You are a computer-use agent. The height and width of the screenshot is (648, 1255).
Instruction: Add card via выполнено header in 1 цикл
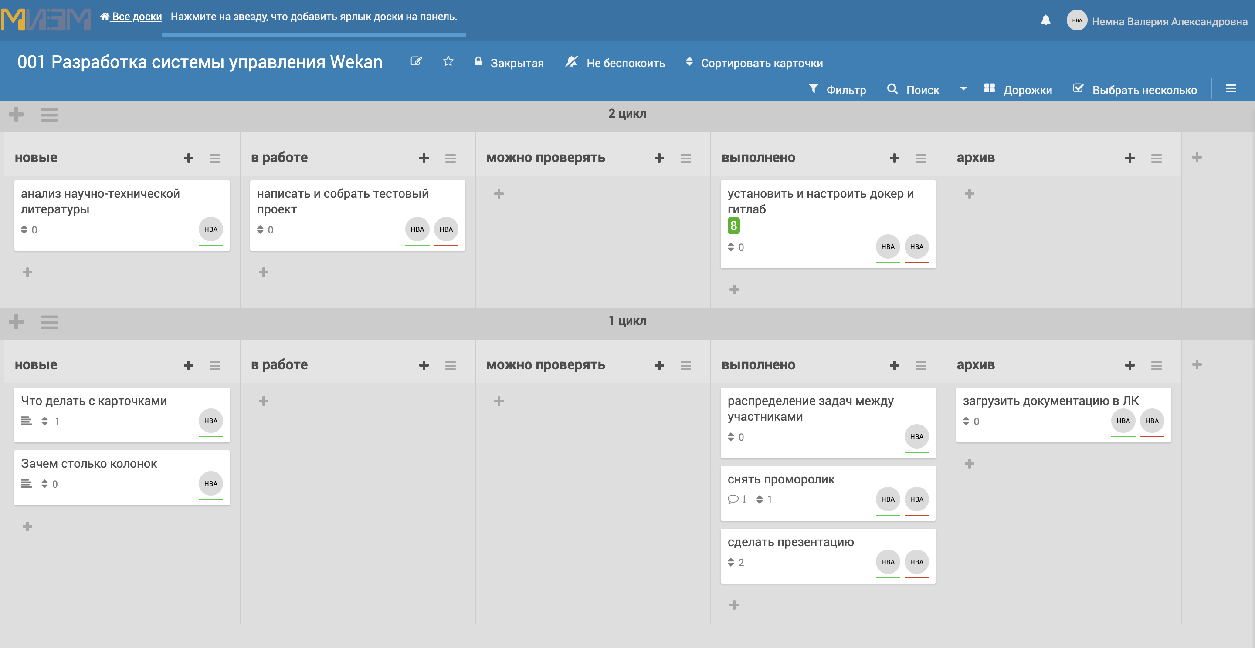895,366
